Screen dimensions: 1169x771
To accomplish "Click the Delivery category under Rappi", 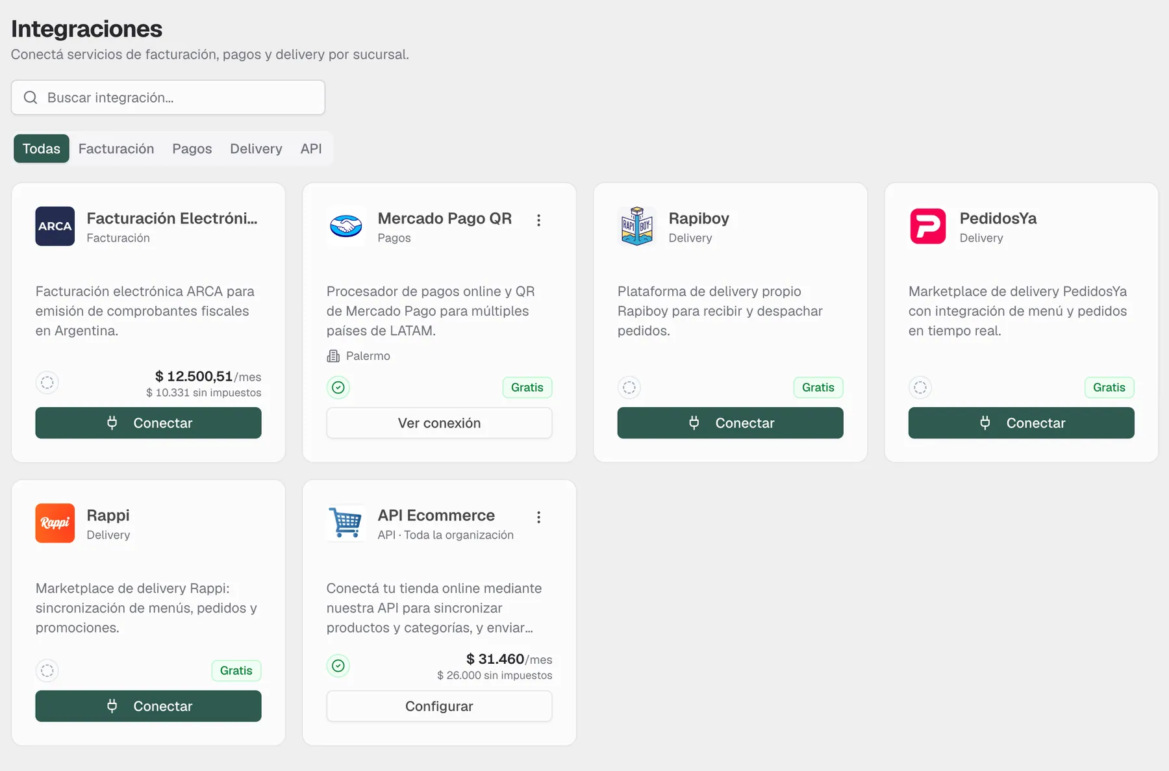I will tap(108, 535).
